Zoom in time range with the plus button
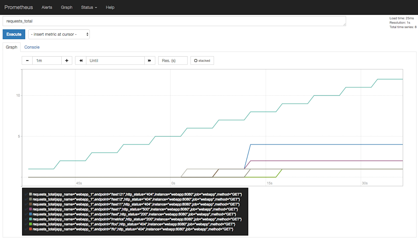Viewport: 418px width, 238px height. click(x=67, y=60)
